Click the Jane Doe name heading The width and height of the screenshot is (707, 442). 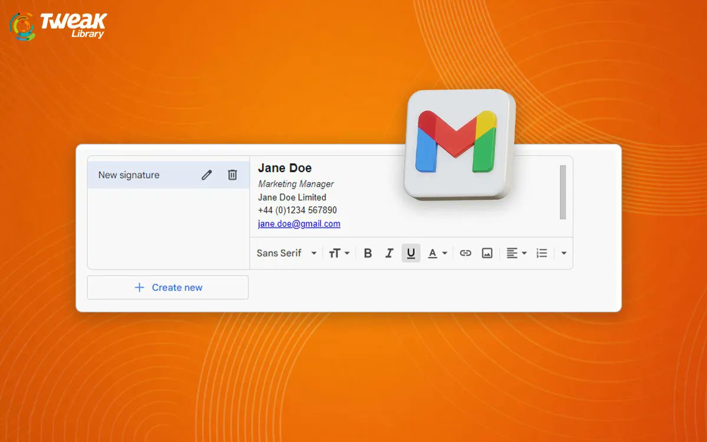point(285,168)
